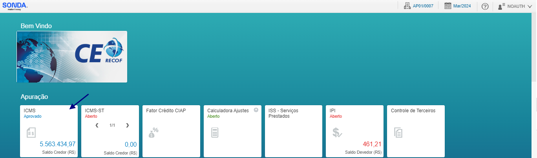Expand the NOAUTH user dropdown arrow
This screenshot has height=158, width=537.
click(x=530, y=7)
